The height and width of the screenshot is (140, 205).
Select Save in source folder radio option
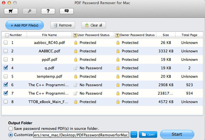pos(11,129)
